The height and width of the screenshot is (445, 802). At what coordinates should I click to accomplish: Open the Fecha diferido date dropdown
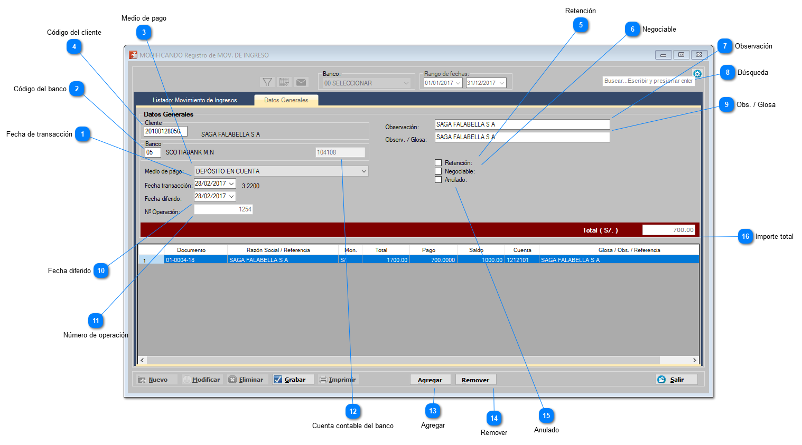[231, 196]
